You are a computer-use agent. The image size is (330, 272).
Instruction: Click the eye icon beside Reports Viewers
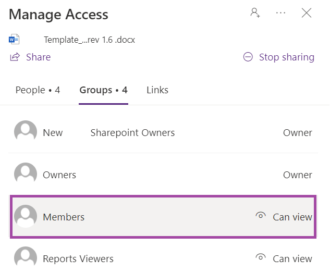[x=261, y=257]
